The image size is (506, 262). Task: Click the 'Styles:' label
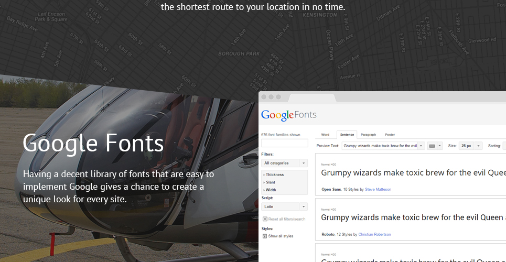[x=267, y=229]
